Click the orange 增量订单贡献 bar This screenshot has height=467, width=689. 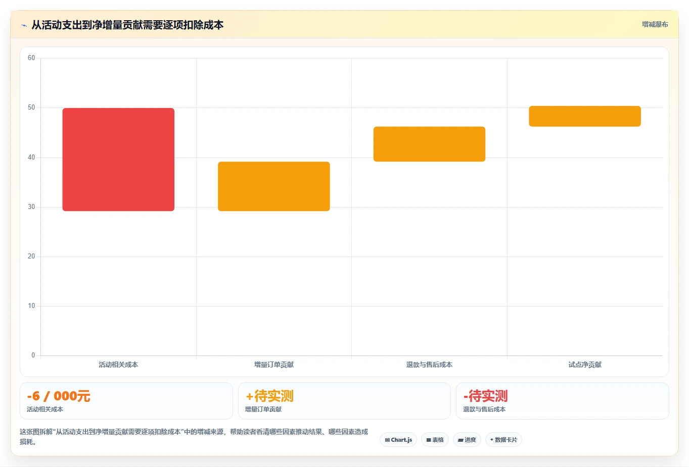274,186
